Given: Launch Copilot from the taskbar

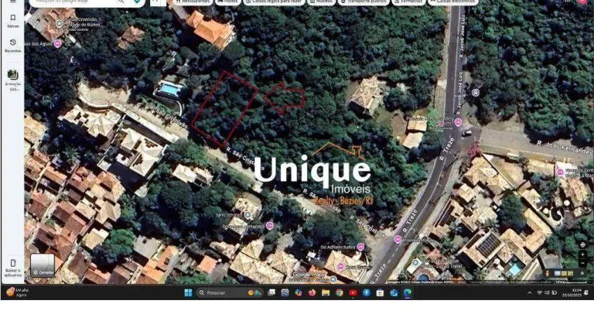Looking at the screenshot, I should (298, 292).
